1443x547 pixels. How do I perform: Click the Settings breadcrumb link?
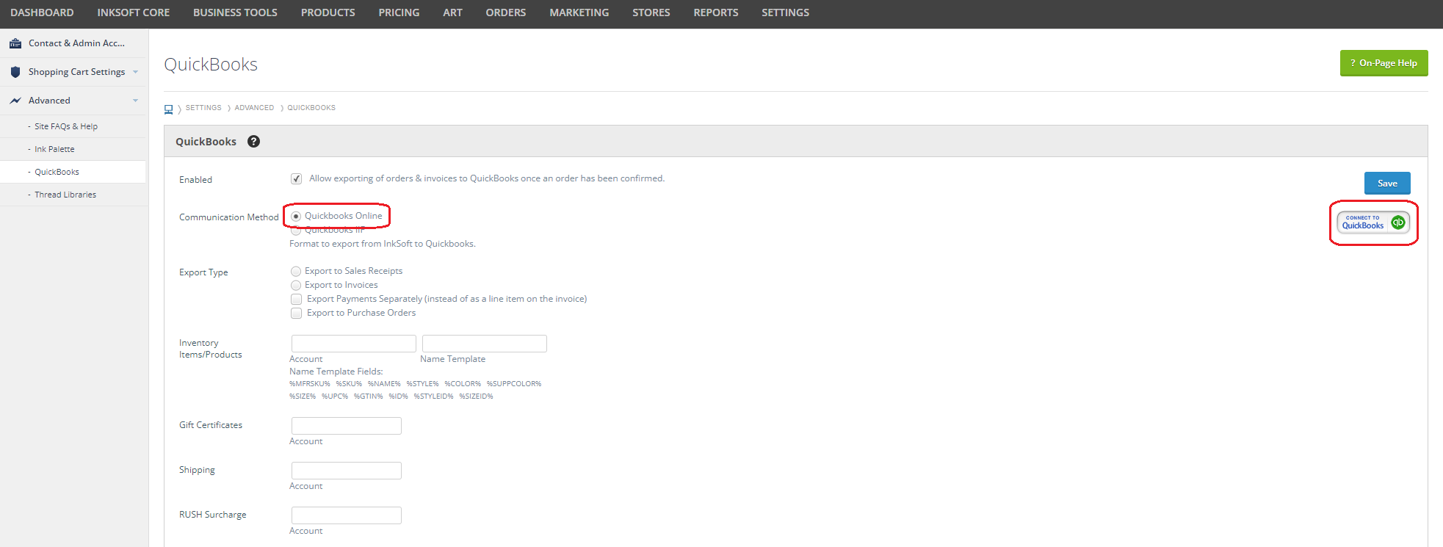click(203, 108)
